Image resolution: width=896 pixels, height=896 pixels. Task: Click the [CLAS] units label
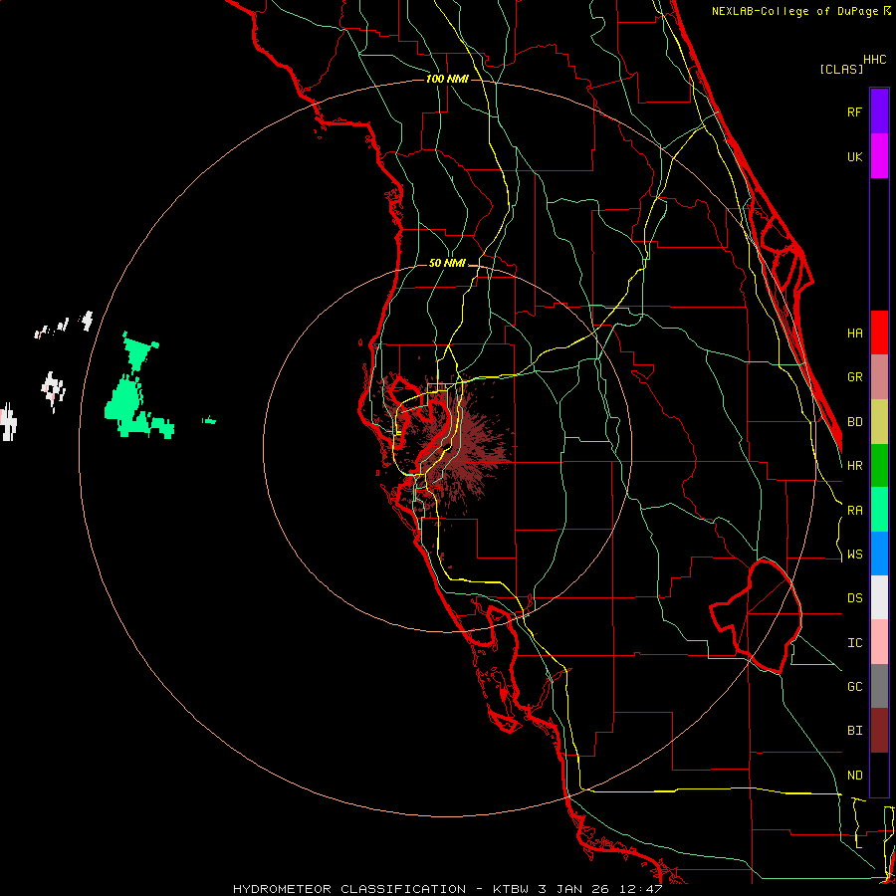click(x=841, y=69)
